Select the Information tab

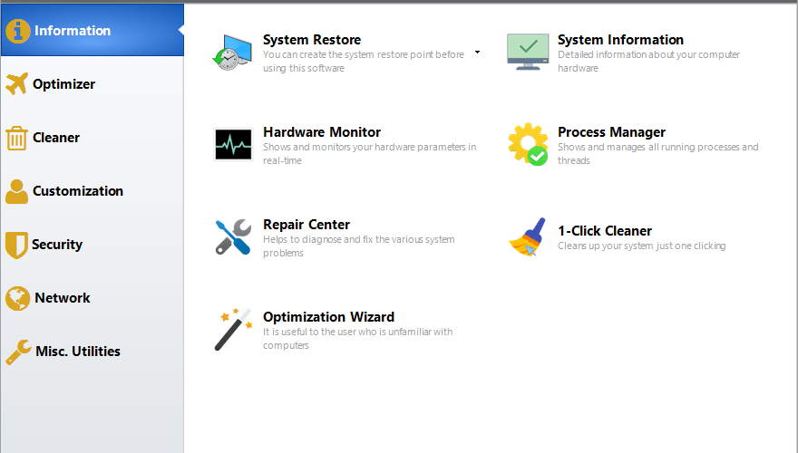point(92,31)
